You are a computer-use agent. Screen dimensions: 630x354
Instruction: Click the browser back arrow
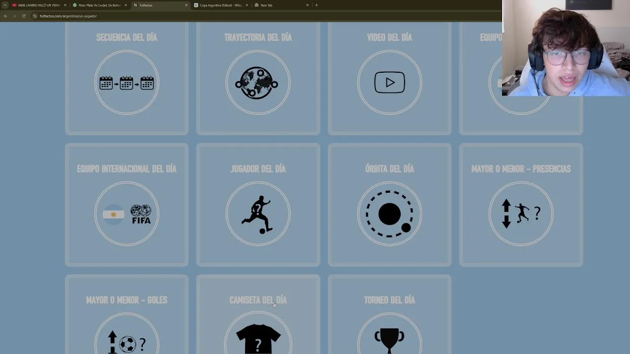(5, 16)
